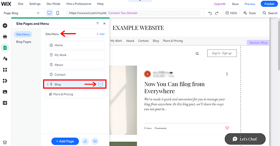The height and width of the screenshot is (146, 280).
Task: Click the Undo arrow icon
Action: click(x=210, y=13)
